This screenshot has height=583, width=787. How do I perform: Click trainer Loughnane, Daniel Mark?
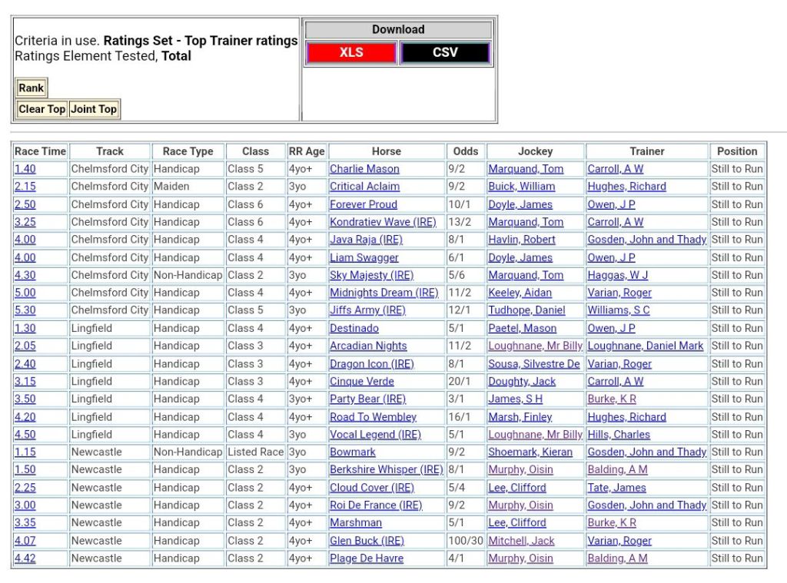645,346
